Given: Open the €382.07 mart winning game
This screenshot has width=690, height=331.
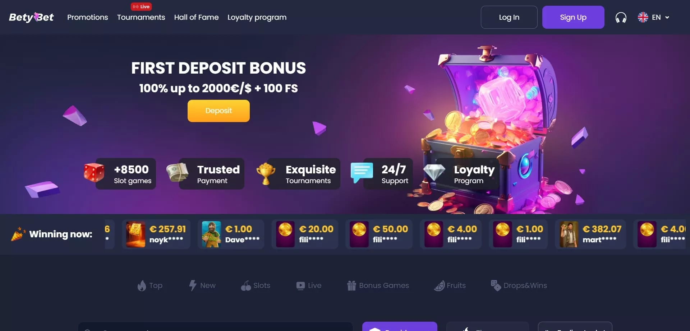Looking at the screenshot, I should click(x=590, y=234).
